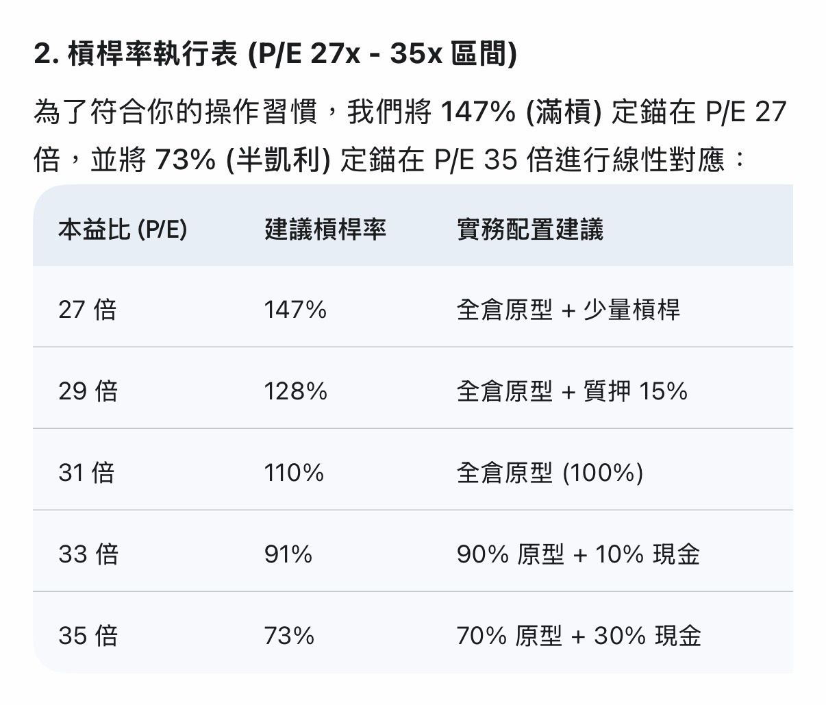Select the 本益比 (P/E) column header
The image size is (826, 705).
(122, 230)
